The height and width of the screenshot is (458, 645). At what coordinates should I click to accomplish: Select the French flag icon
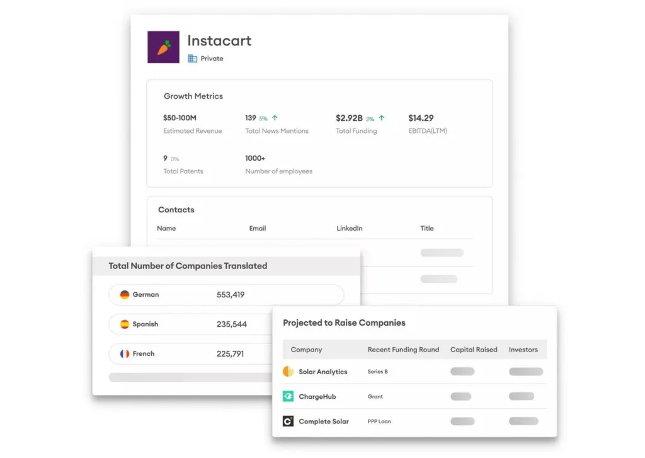pos(126,353)
